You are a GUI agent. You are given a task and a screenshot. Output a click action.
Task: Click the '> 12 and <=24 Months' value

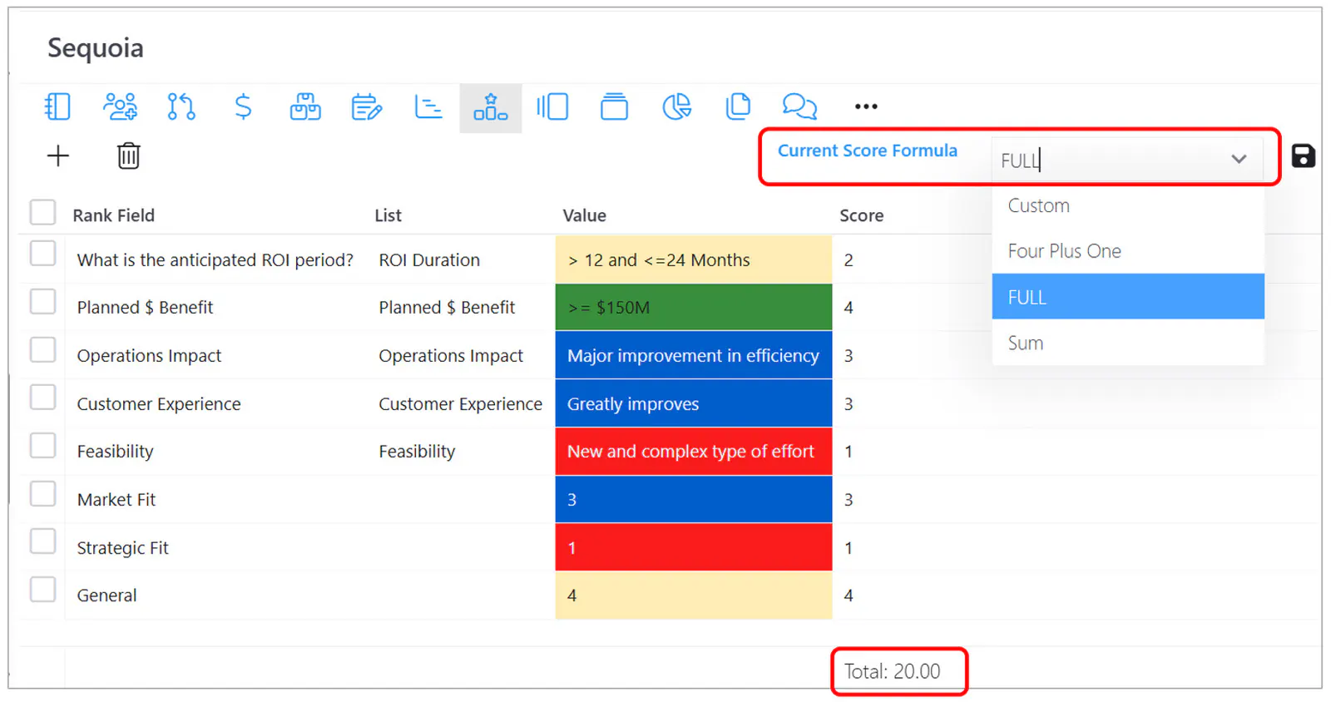click(694, 260)
